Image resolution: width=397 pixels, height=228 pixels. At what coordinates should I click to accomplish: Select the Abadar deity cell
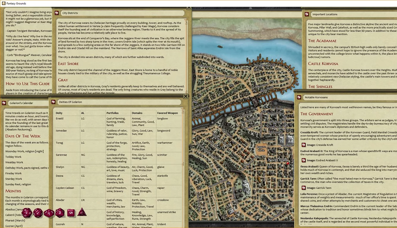[x=67, y=203]
